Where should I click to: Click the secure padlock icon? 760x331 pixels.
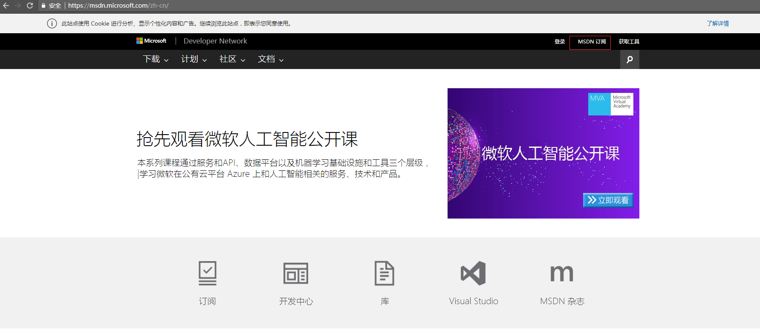tap(43, 6)
